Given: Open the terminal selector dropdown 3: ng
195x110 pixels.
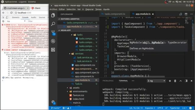Looking at the screenshot, I should (156, 81).
